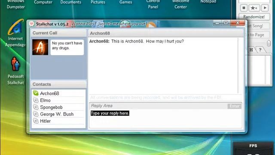Viewport: 275px width, 155px height.
Task: Click Archon68's green online status icon
Action: [x=36, y=93]
